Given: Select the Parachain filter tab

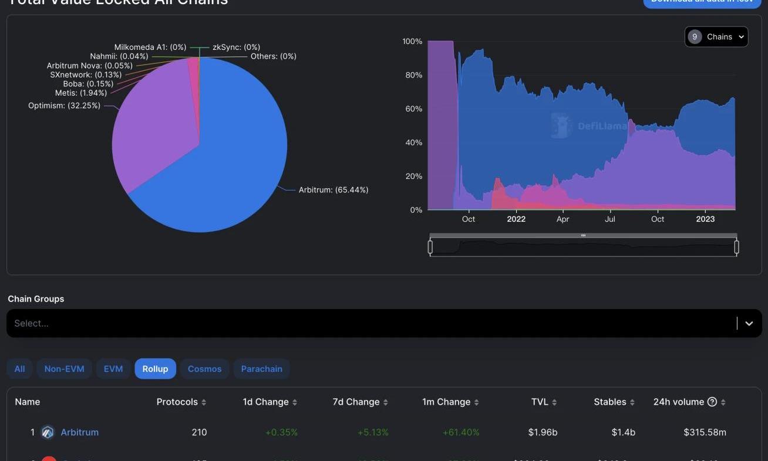Looking at the screenshot, I should [x=261, y=369].
